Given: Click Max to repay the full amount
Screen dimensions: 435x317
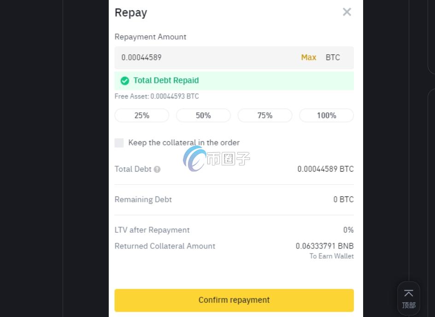Looking at the screenshot, I should [x=308, y=58].
